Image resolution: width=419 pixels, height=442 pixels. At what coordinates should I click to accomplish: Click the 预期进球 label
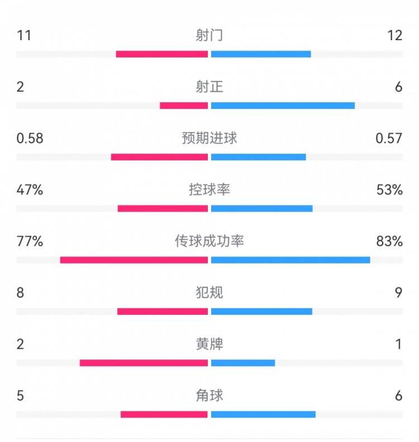pyautogui.click(x=209, y=138)
